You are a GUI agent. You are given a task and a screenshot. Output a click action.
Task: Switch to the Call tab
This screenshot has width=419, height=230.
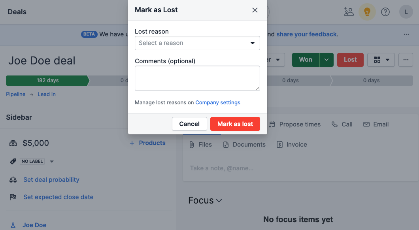pyautogui.click(x=342, y=124)
